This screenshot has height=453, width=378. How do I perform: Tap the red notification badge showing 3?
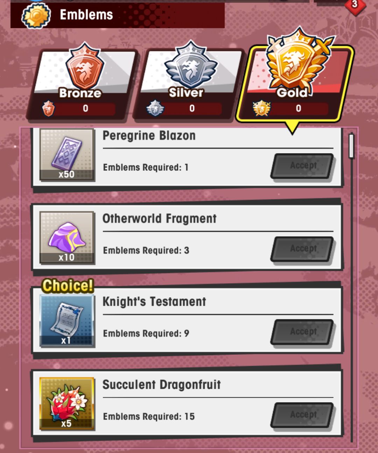pos(355,5)
